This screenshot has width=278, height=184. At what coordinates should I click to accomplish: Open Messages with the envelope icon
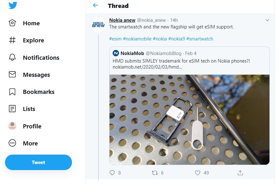[12, 75]
